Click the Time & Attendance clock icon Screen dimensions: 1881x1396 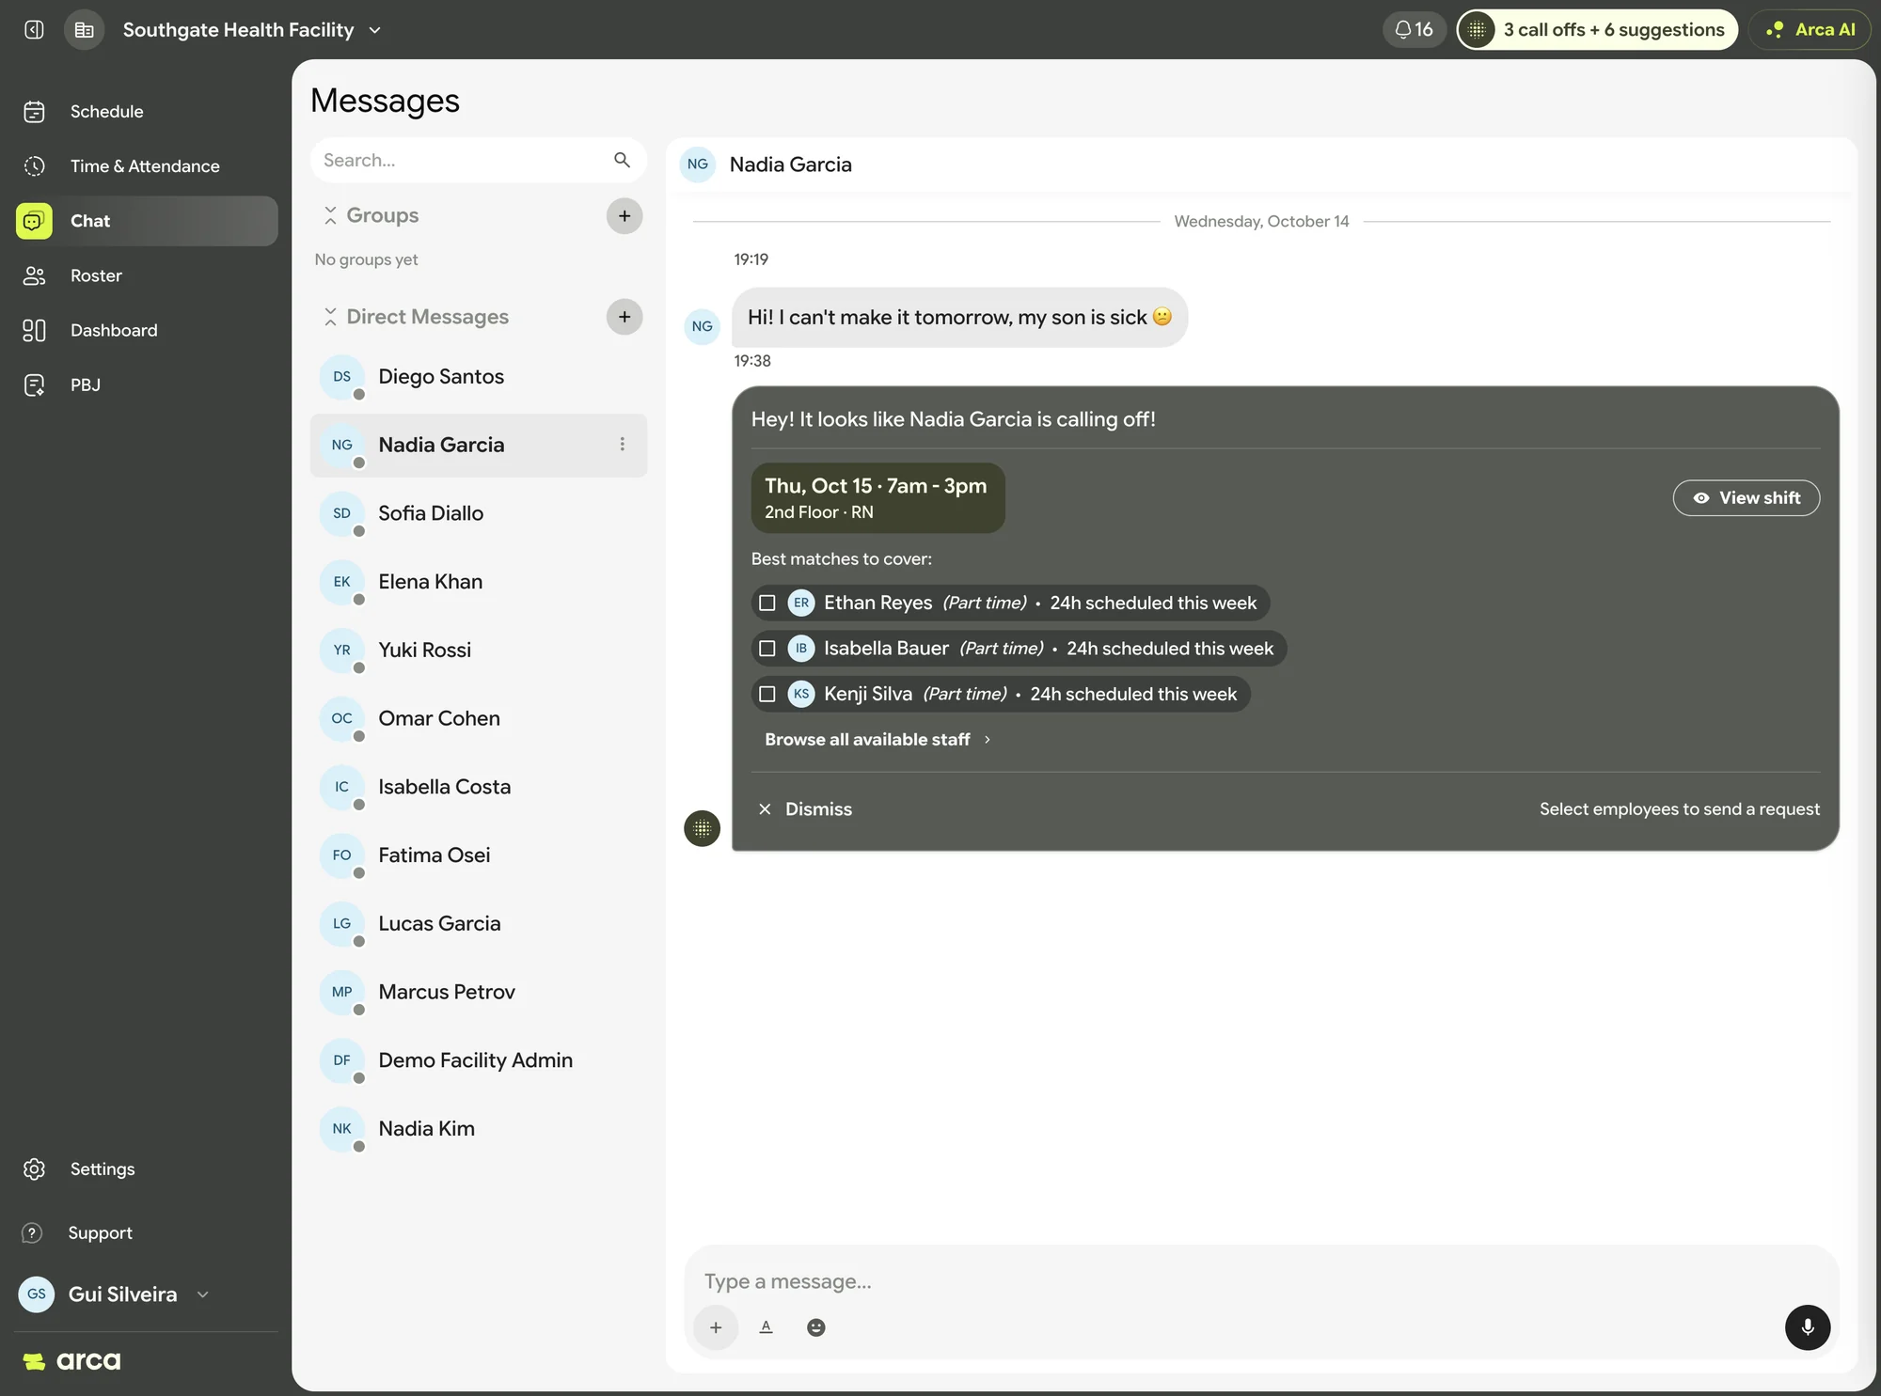[34, 166]
